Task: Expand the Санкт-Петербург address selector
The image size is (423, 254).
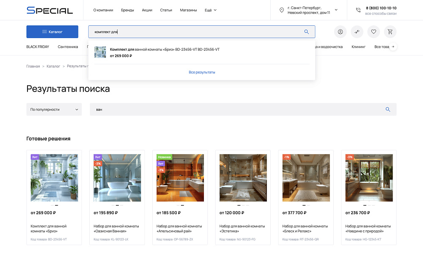Action: [336, 10]
